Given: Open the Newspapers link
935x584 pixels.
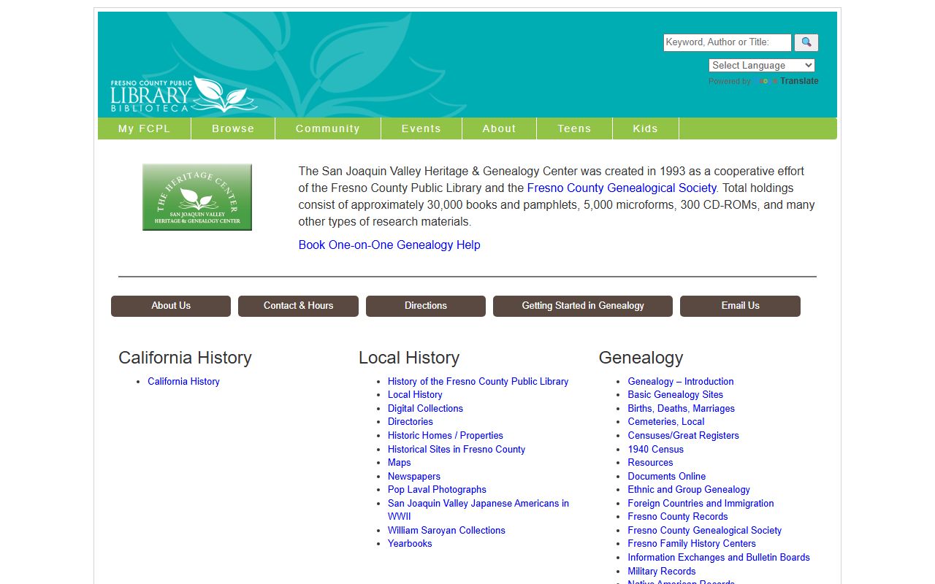Looking at the screenshot, I should pyautogui.click(x=414, y=476).
